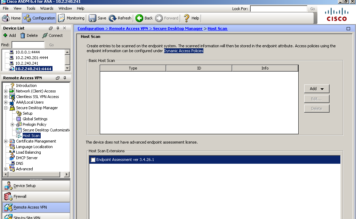The image size is (356, 219).
Task: Open the Window menu
Action: click(65, 8)
